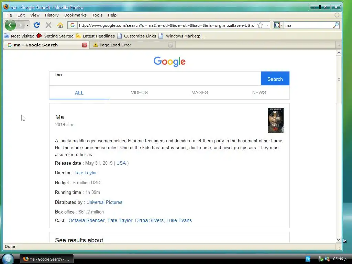This screenshot has height=264, width=352.
Task: Click the blue Search button
Action: (x=275, y=78)
